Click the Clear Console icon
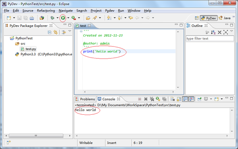 coord(173,99)
